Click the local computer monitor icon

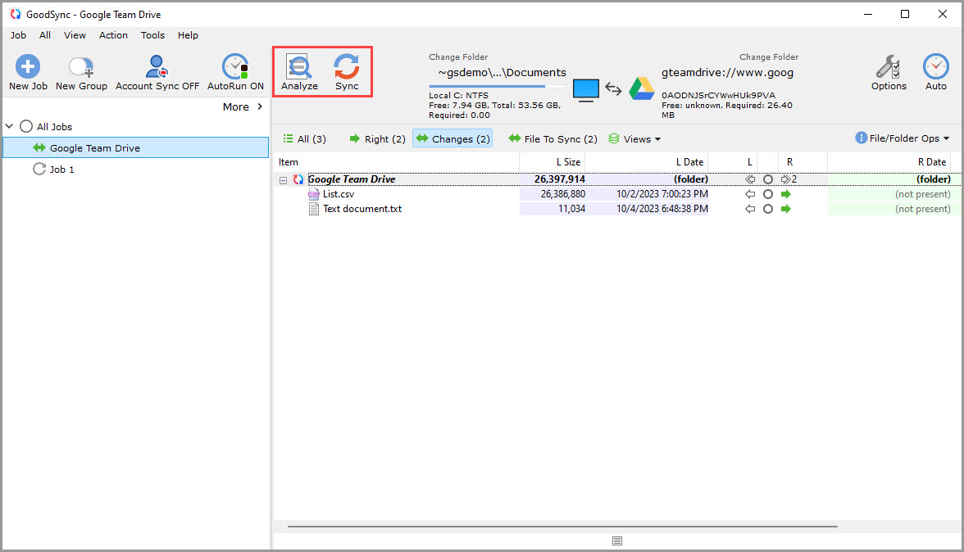pyautogui.click(x=585, y=90)
